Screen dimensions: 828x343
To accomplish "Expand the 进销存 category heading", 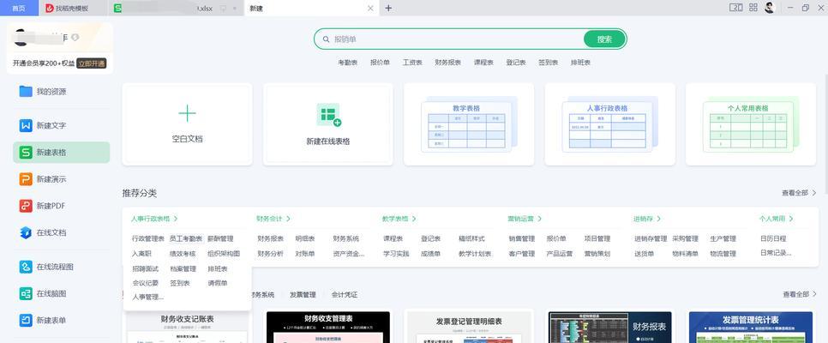I will coord(647,219).
